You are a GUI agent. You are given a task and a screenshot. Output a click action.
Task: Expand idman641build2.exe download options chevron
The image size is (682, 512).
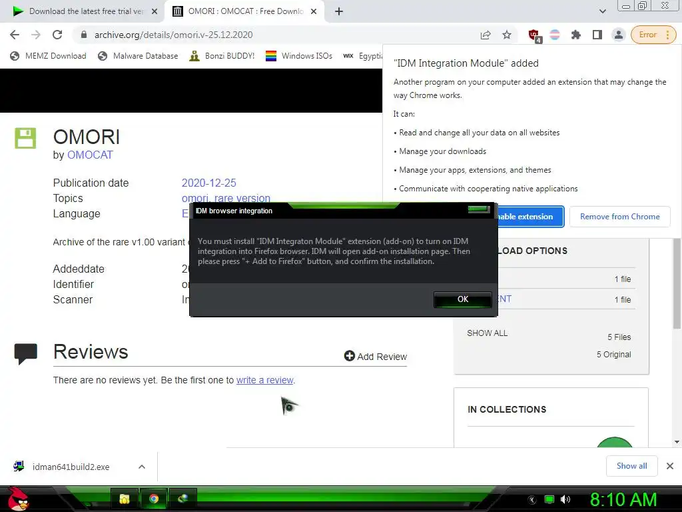point(141,467)
